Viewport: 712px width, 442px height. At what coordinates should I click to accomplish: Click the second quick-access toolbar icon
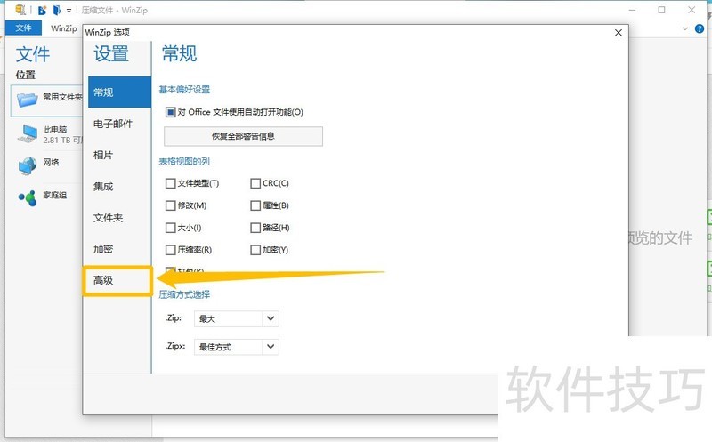click(57, 10)
